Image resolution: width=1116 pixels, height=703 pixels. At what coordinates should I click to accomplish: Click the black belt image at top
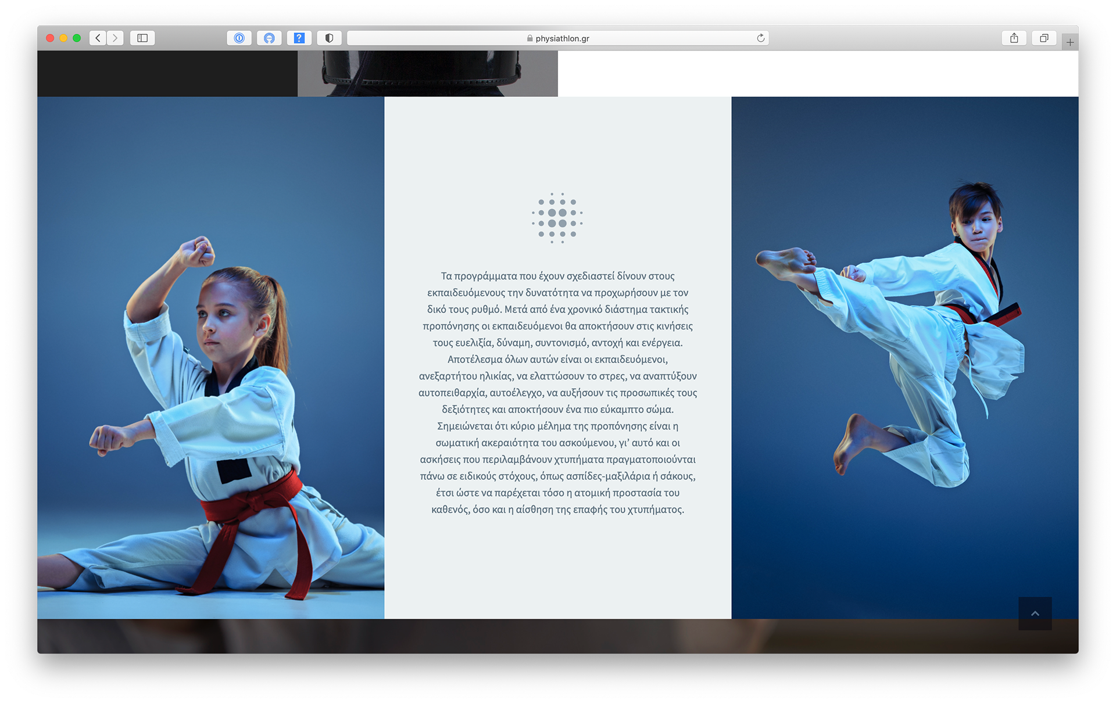coord(428,73)
